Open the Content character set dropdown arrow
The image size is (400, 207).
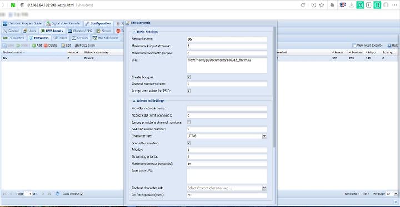pos(264,188)
